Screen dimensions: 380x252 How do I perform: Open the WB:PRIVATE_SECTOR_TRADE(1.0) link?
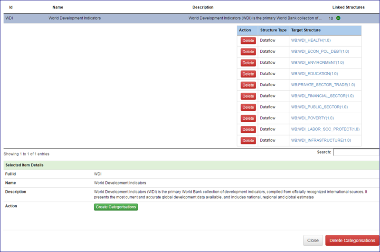[323, 85]
